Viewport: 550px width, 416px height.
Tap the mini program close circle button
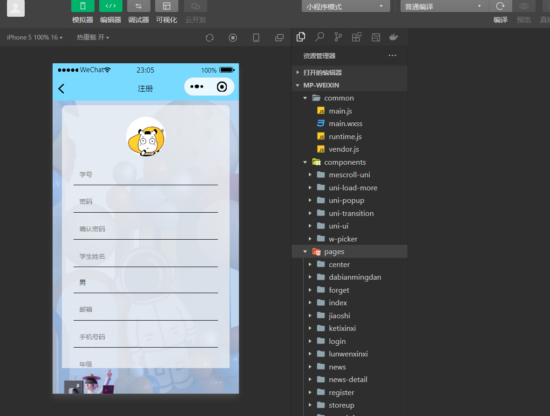coord(222,87)
